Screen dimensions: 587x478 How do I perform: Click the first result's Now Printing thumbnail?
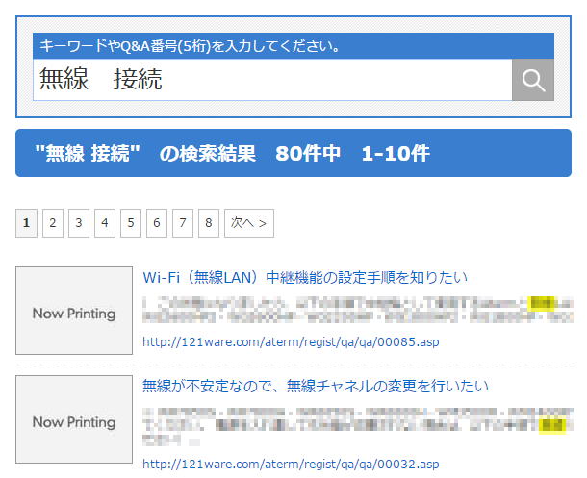pyautogui.click(x=74, y=311)
